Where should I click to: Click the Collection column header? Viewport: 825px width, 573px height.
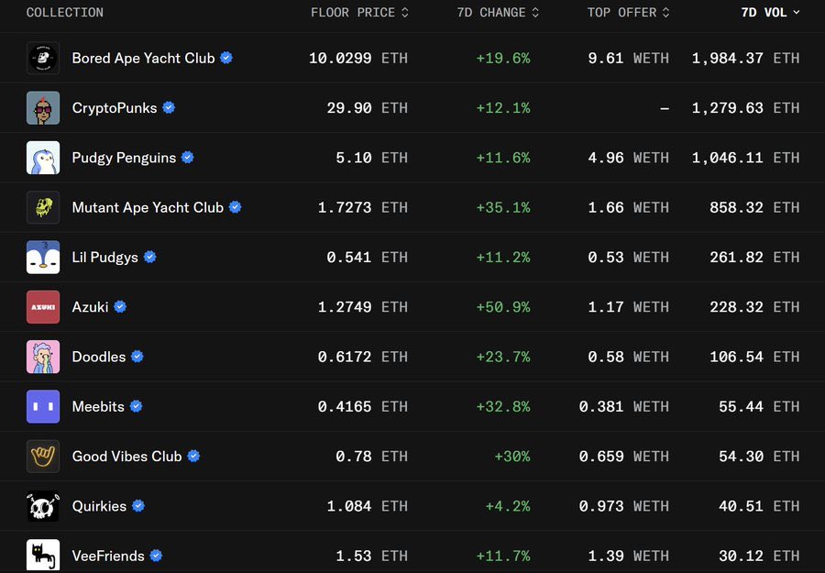point(65,13)
